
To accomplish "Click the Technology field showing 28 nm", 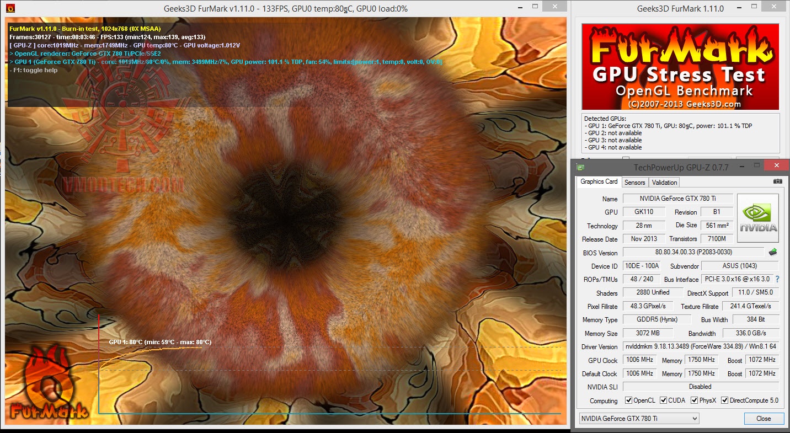I will tap(645, 226).
